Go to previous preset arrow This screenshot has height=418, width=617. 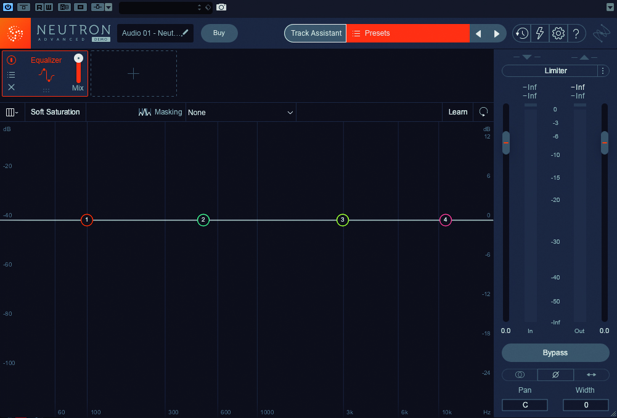[478, 33]
